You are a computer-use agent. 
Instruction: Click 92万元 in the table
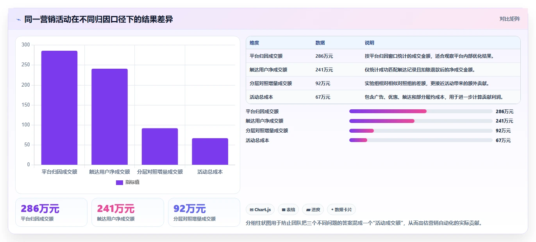point(323,84)
